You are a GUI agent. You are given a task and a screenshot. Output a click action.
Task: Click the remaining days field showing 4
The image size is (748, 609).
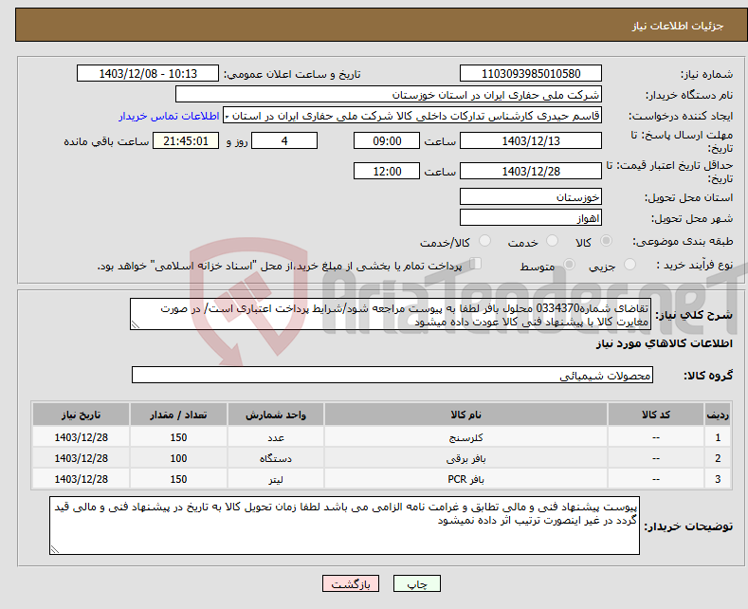[x=284, y=140]
